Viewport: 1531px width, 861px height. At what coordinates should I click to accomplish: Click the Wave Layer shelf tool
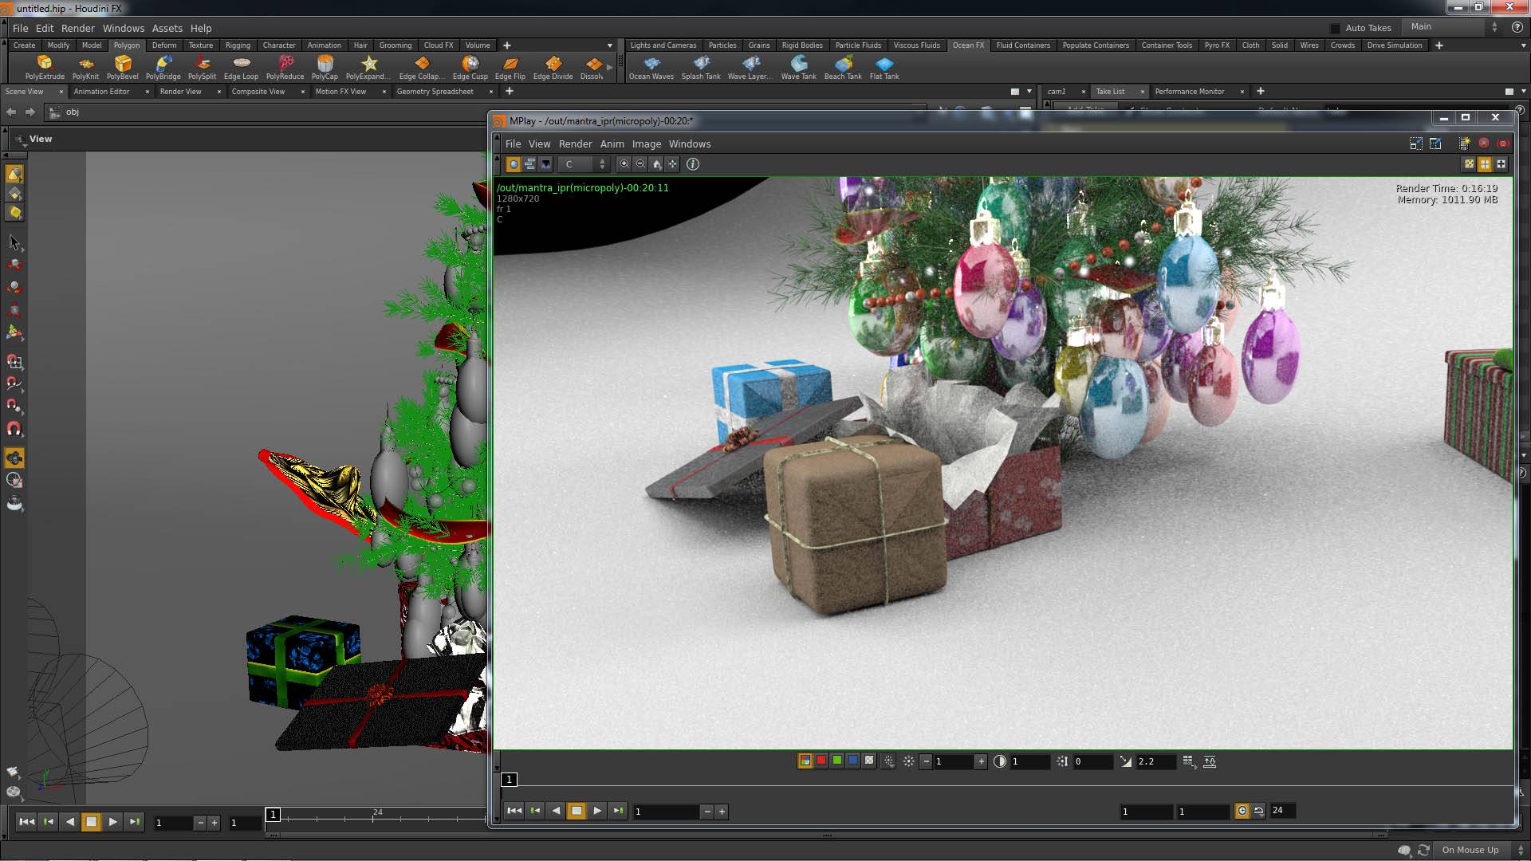[x=750, y=67]
